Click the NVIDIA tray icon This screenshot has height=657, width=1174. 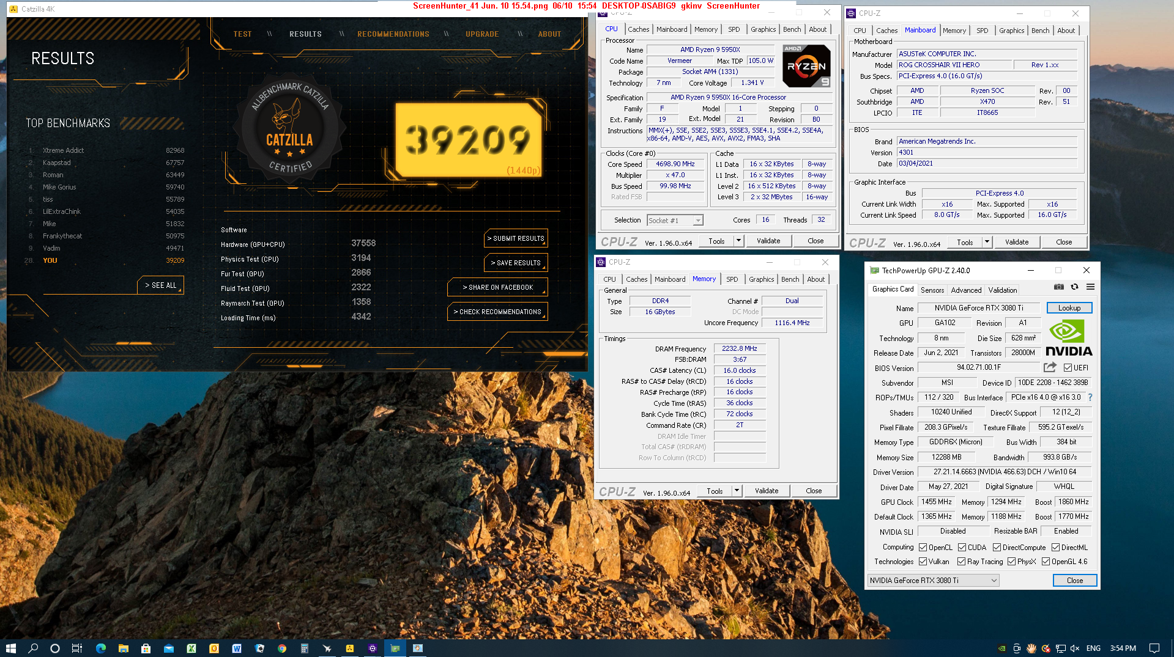point(1002,648)
